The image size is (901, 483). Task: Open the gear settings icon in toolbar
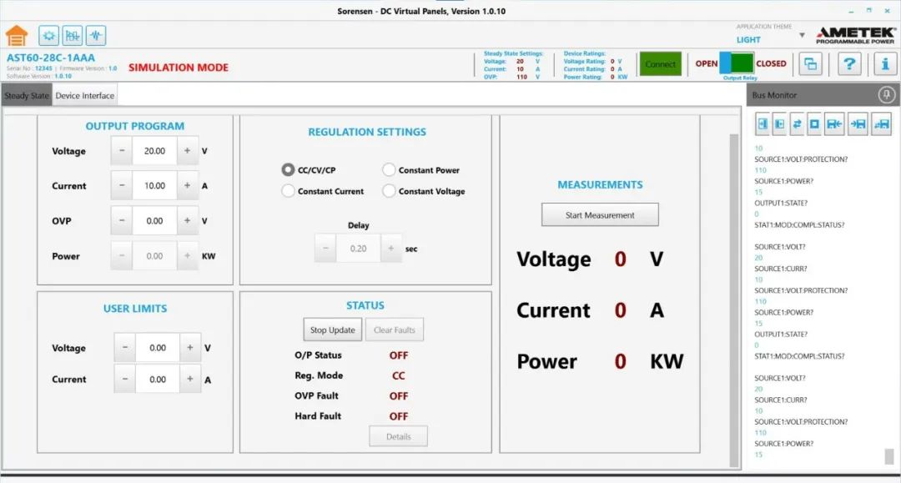[x=49, y=36]
